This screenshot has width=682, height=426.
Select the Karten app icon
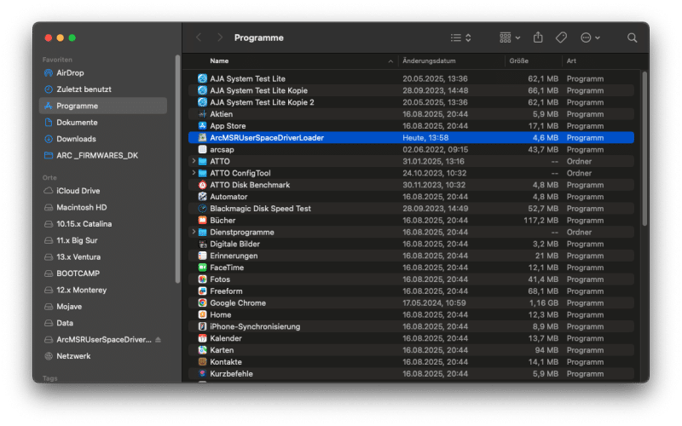[202, 350]
